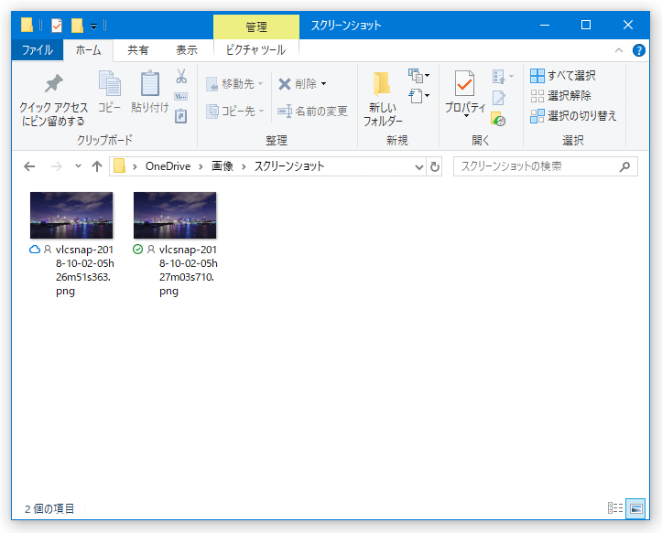Switch to the View (表示) tab

click(x=186, y=50)
